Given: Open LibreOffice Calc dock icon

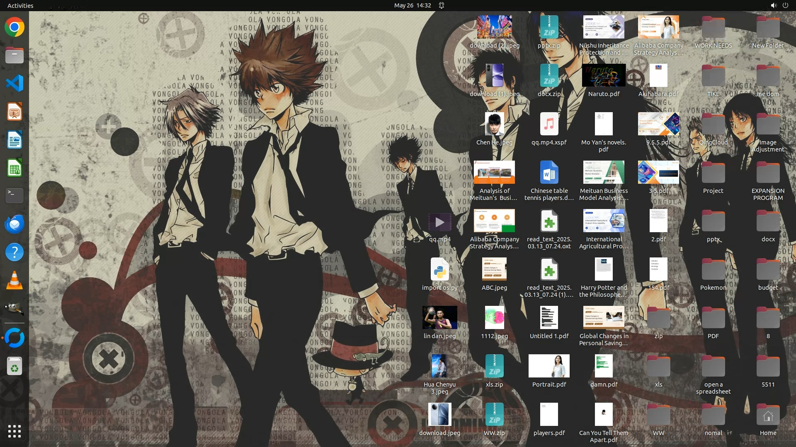Looking at the screenshot, I should 15,168.
